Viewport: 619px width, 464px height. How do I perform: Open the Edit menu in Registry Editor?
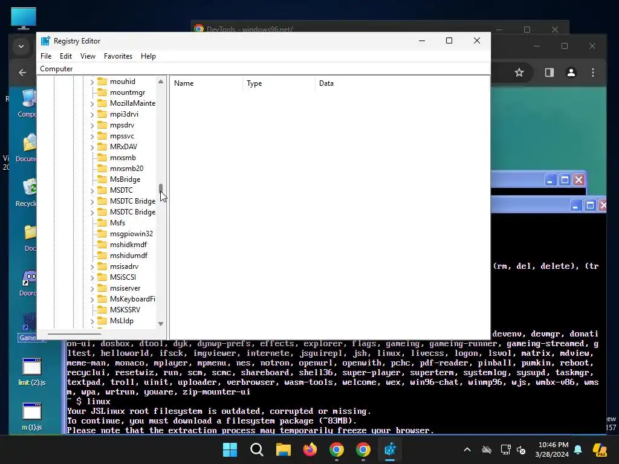[65, 56]
